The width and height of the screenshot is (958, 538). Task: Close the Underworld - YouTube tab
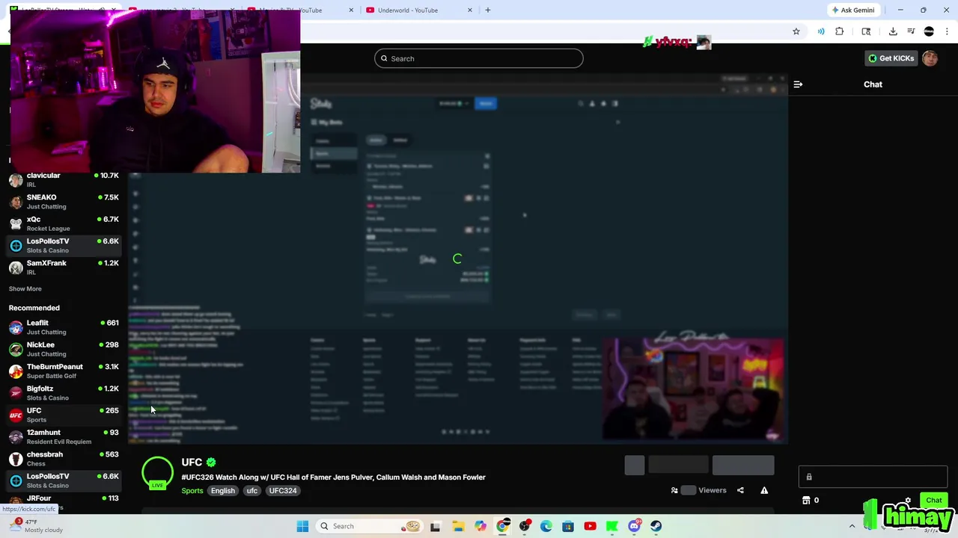470,10
